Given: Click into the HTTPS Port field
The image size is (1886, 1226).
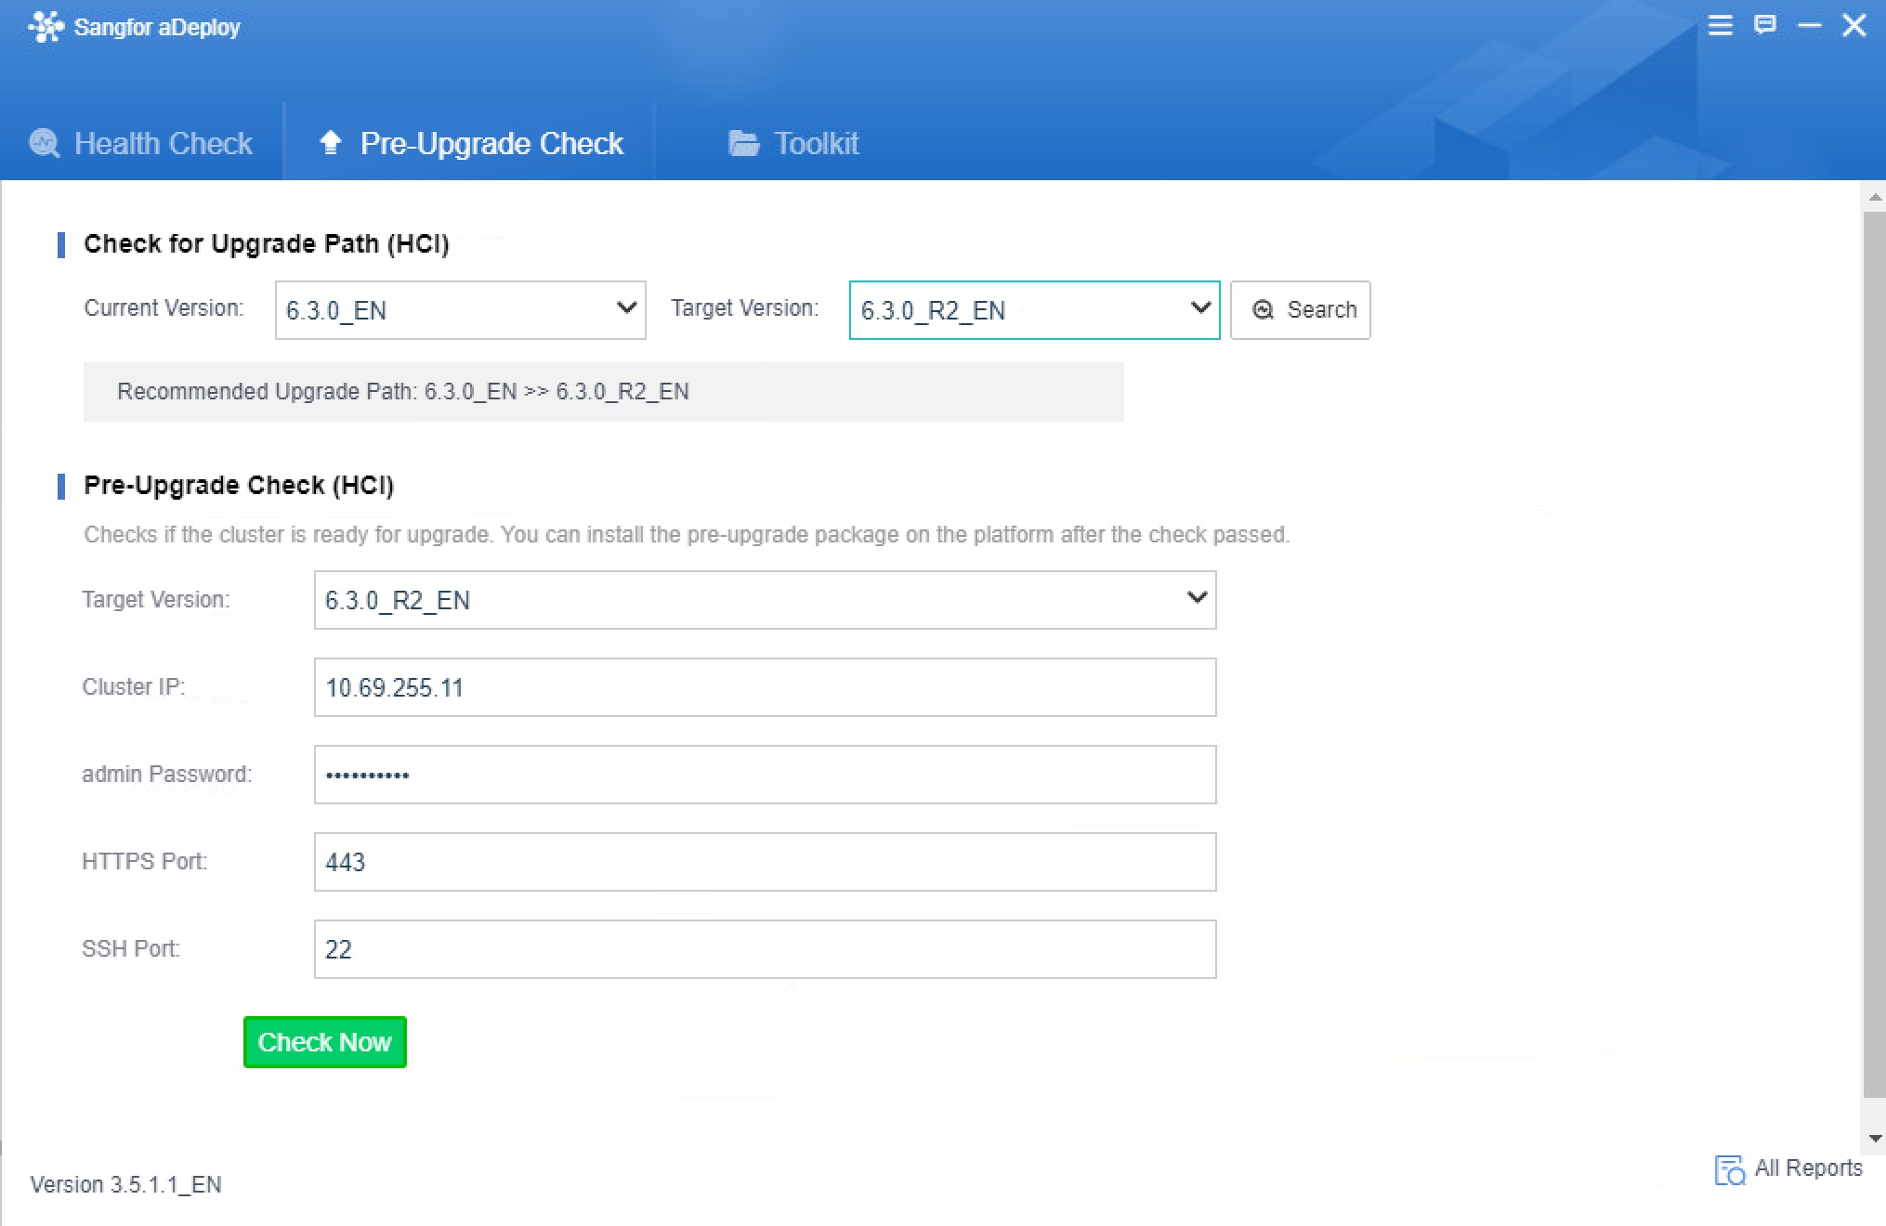Looking at the screenshot, I should (x=766, y=862).
